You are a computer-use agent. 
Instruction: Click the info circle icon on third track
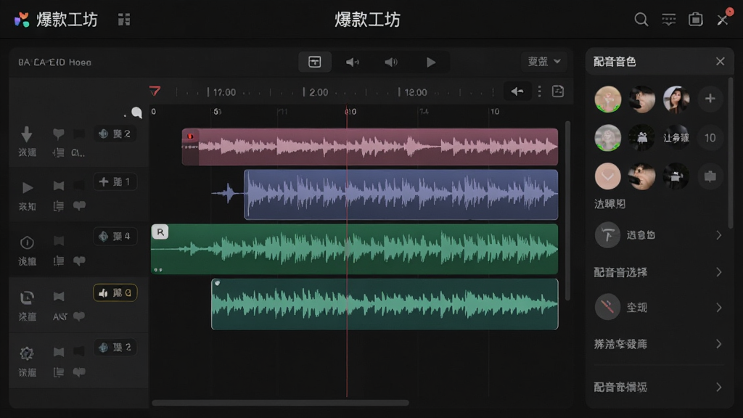(x=27, y=242)
